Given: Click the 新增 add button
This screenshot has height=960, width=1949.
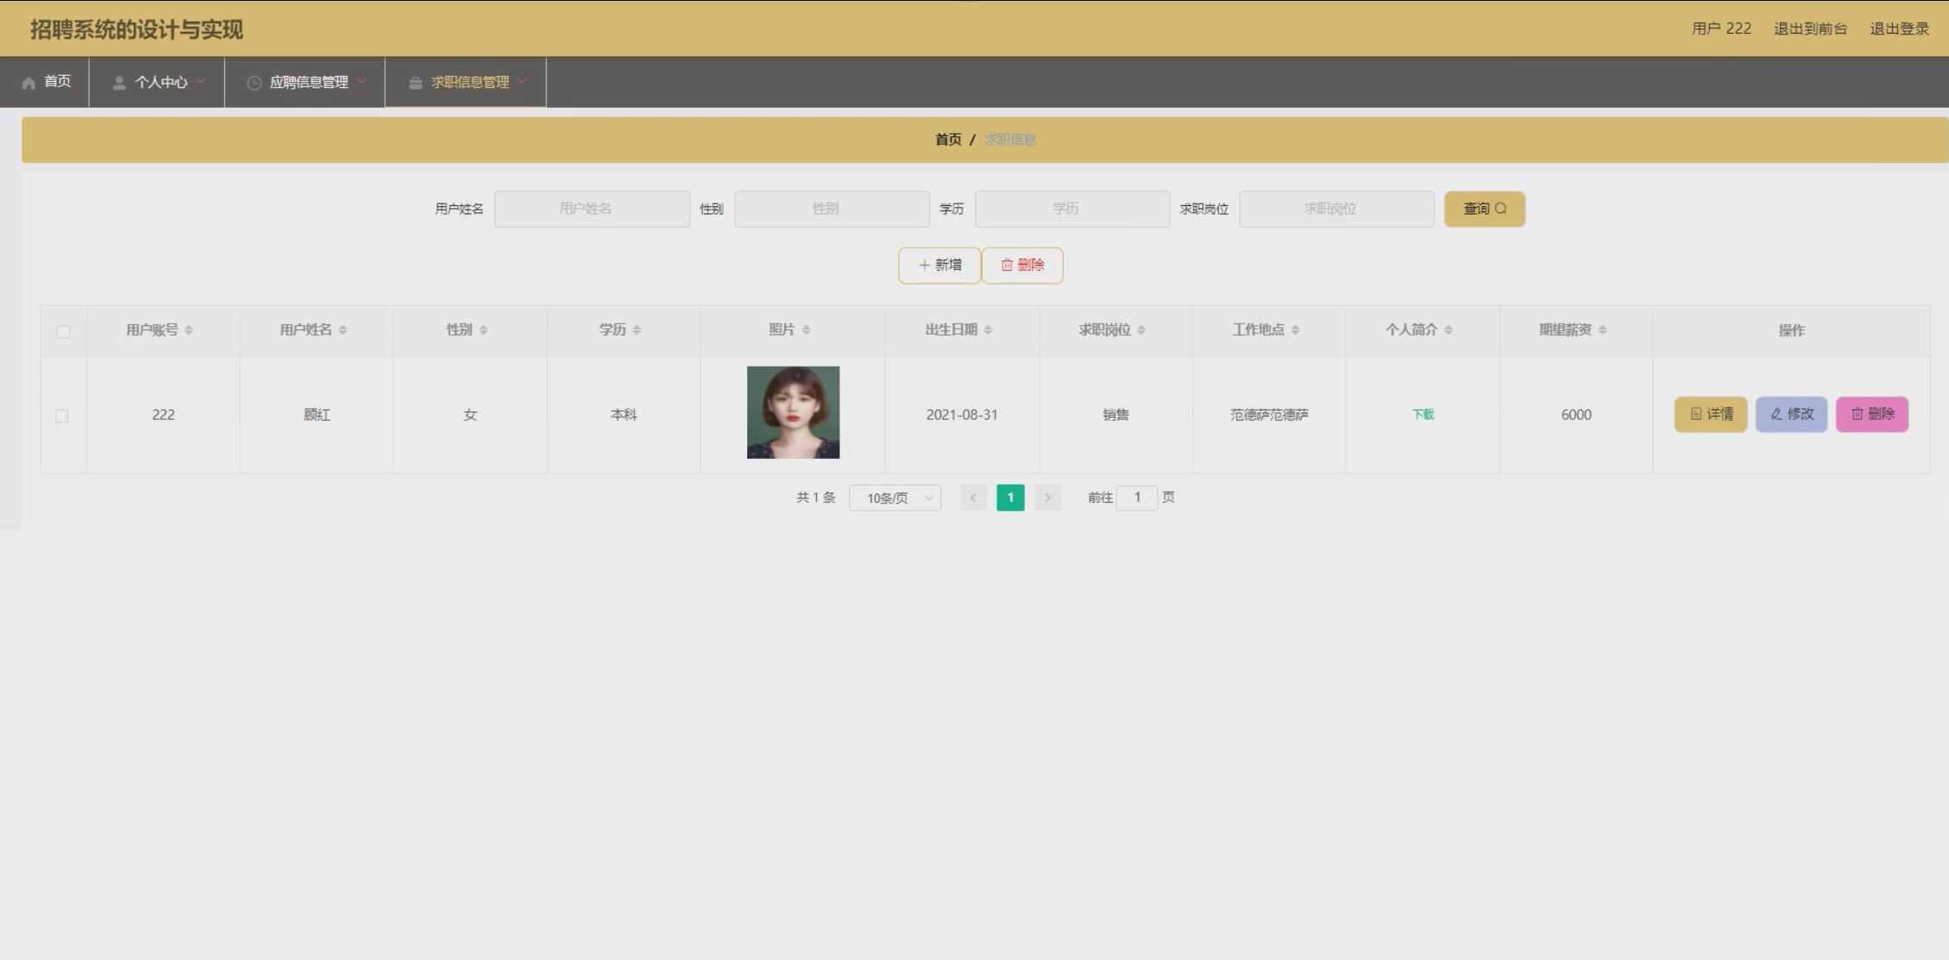Looking at the screenshot, I should click(x=940, y=266).
